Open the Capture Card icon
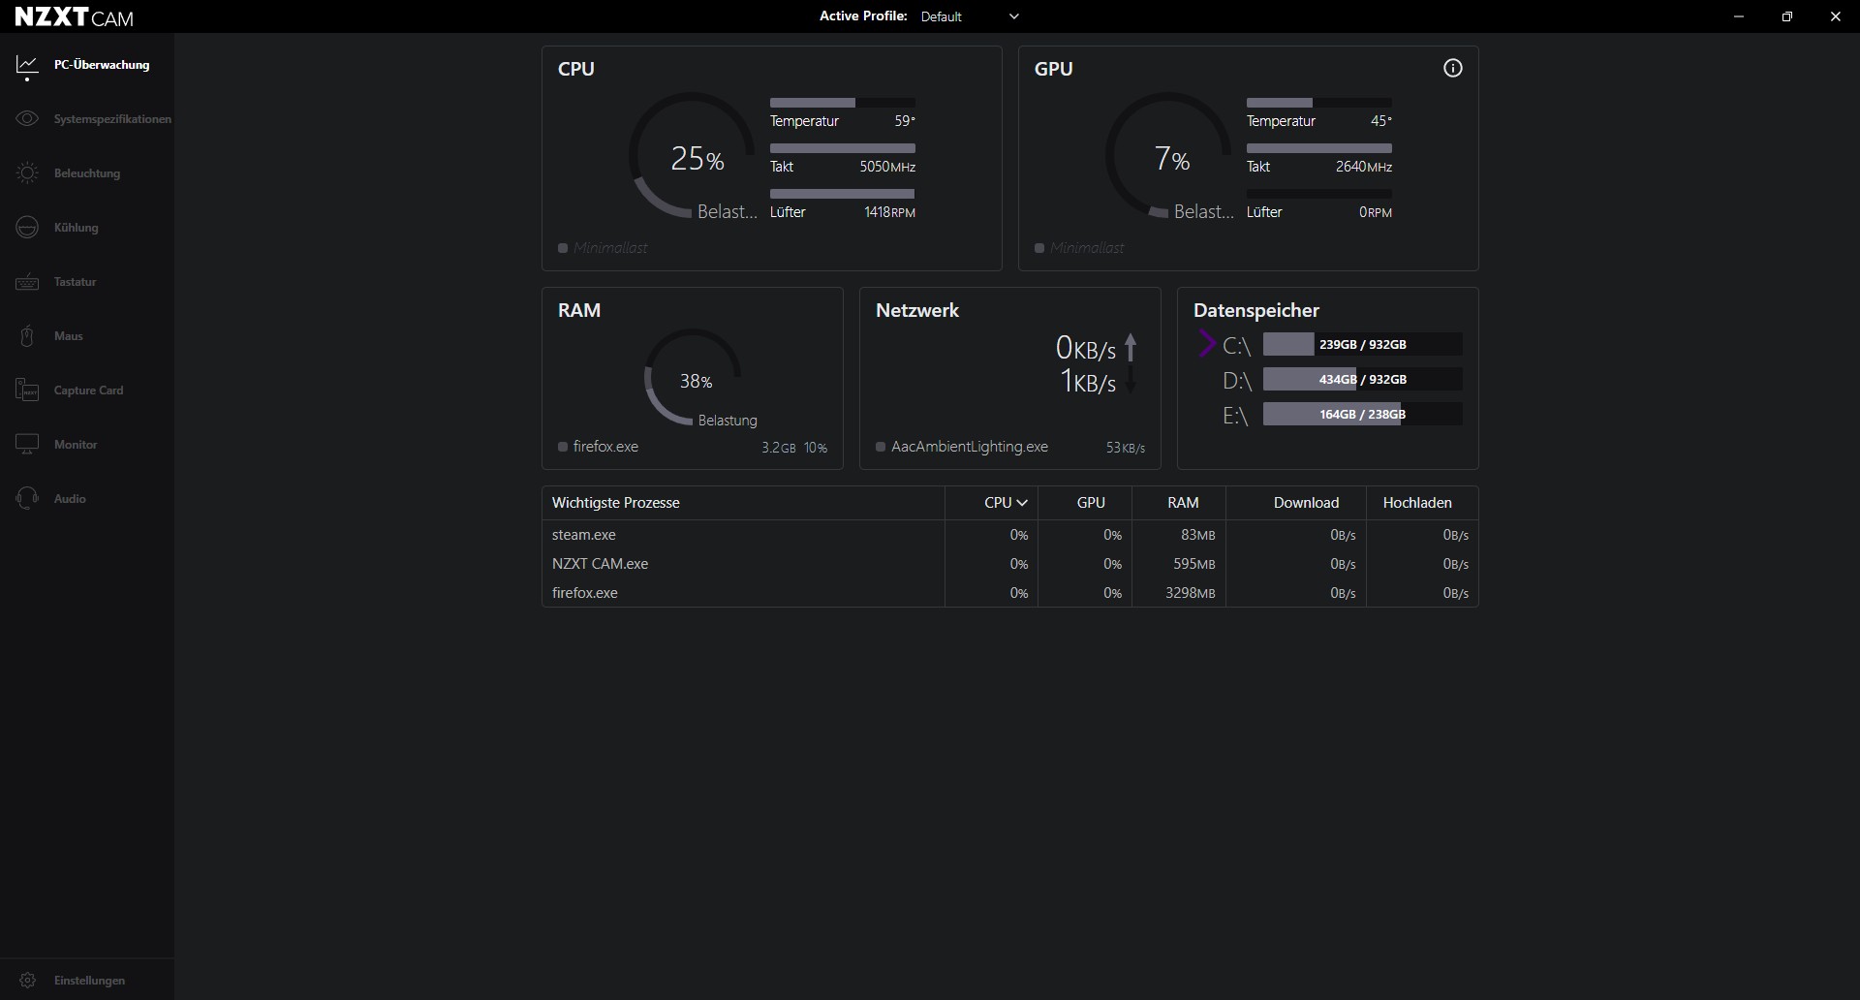 click(x=27, y=391)
